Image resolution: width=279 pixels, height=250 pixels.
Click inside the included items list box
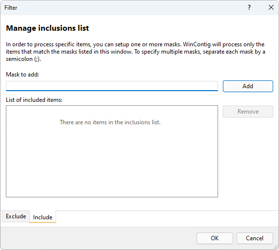(112, 151)
